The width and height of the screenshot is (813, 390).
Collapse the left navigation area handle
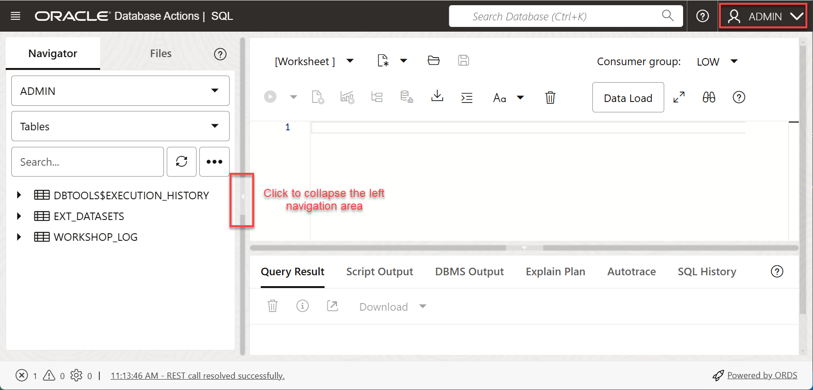pos(242,196)
